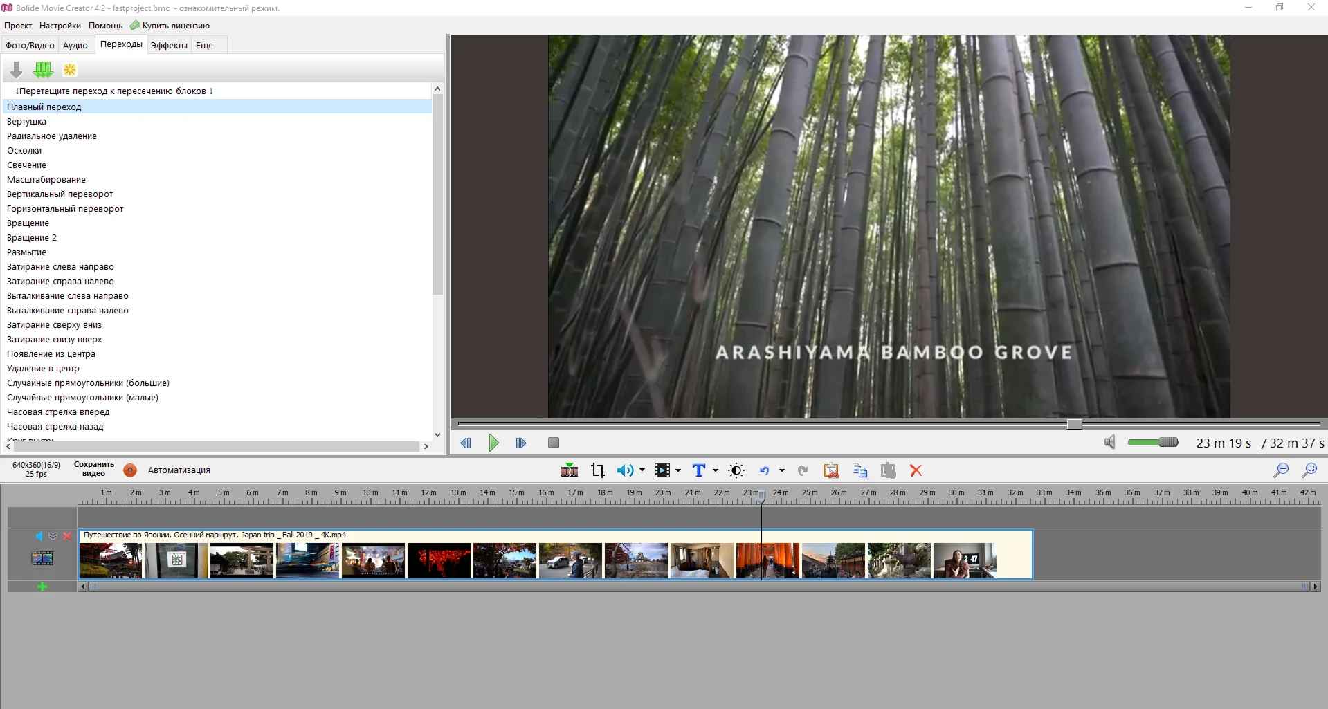Click the red record button near Автоматизация

click(x=130, y=470)
